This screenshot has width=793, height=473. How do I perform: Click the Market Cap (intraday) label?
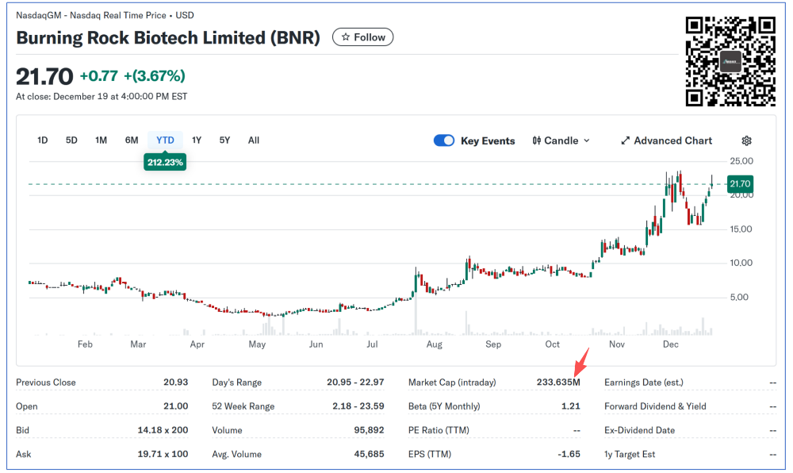pyautogui.click(x=452, y=383)
